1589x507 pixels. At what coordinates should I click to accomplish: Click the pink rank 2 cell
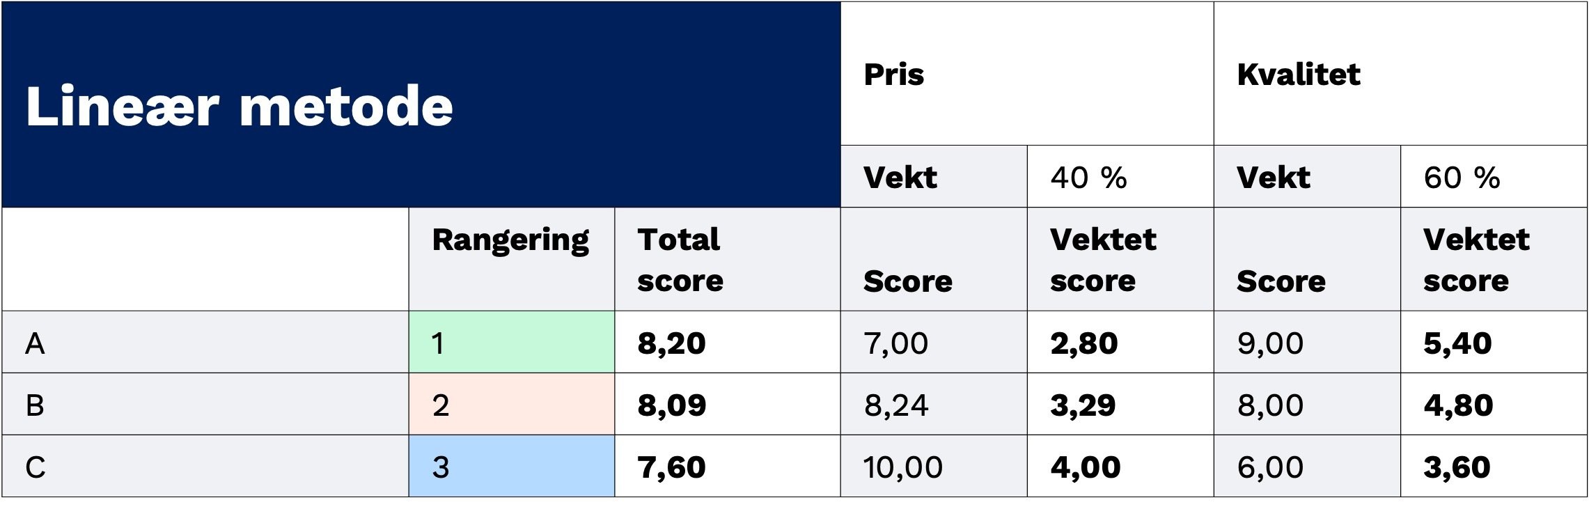[x=511, y=405]
